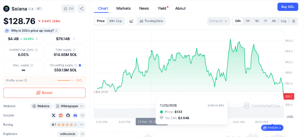Viewport: 303px width, 137px height.
Task: Expand the Whitepaper dropdown
Action: pos(81,106)
